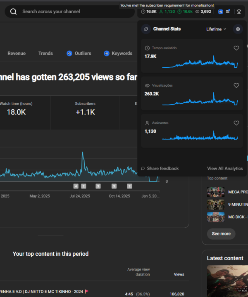Open the MC DICK top content thumbnail
This screenshot has height=297, width=248.
tap(216, 217)
